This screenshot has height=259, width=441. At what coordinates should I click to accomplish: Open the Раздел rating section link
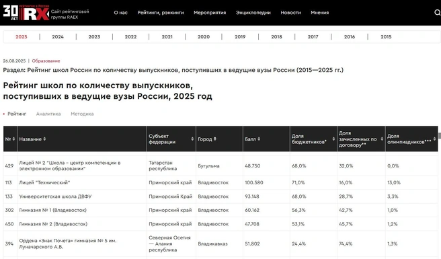click(x=173, y=70)
